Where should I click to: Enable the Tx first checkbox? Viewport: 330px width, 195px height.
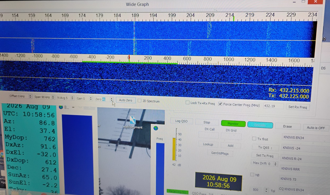click(254, 138)
